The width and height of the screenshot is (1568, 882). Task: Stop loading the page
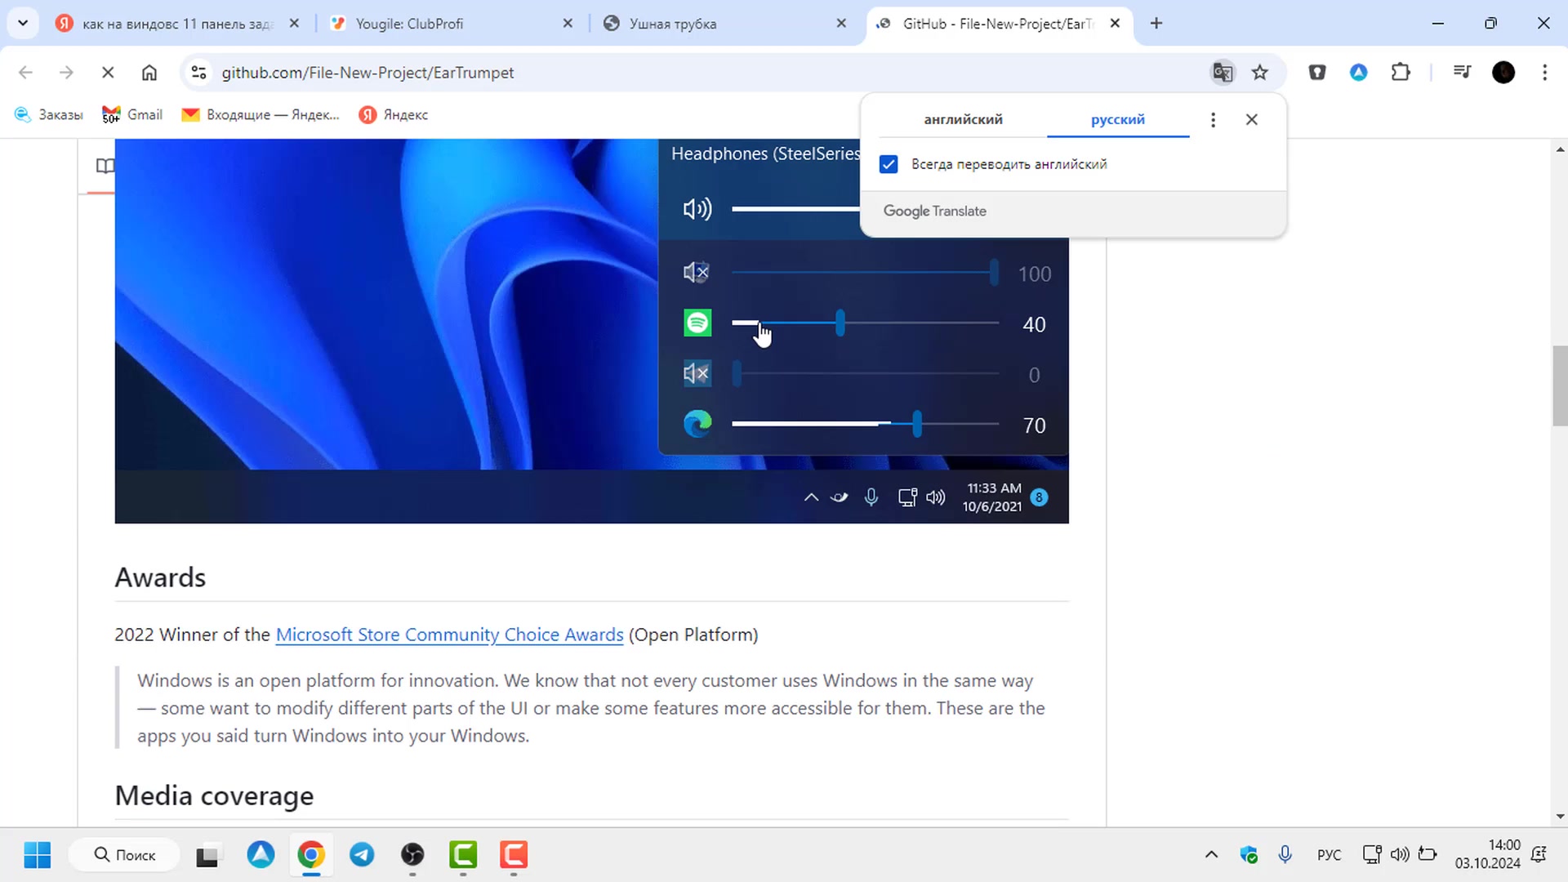107,73
